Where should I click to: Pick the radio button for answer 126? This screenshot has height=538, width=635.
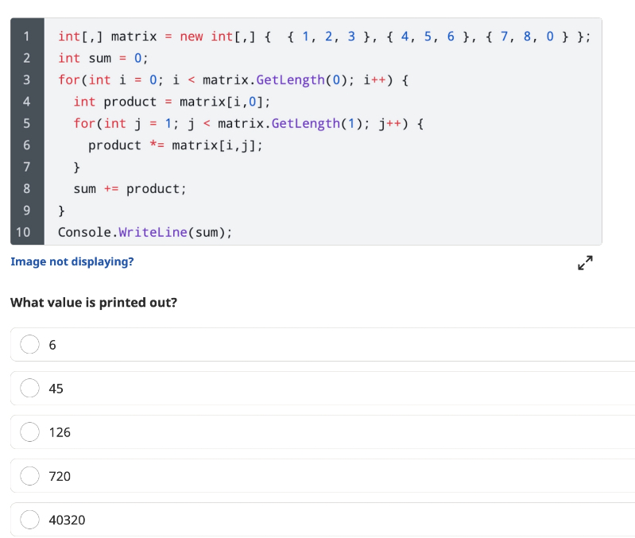[x=30, y=432]
